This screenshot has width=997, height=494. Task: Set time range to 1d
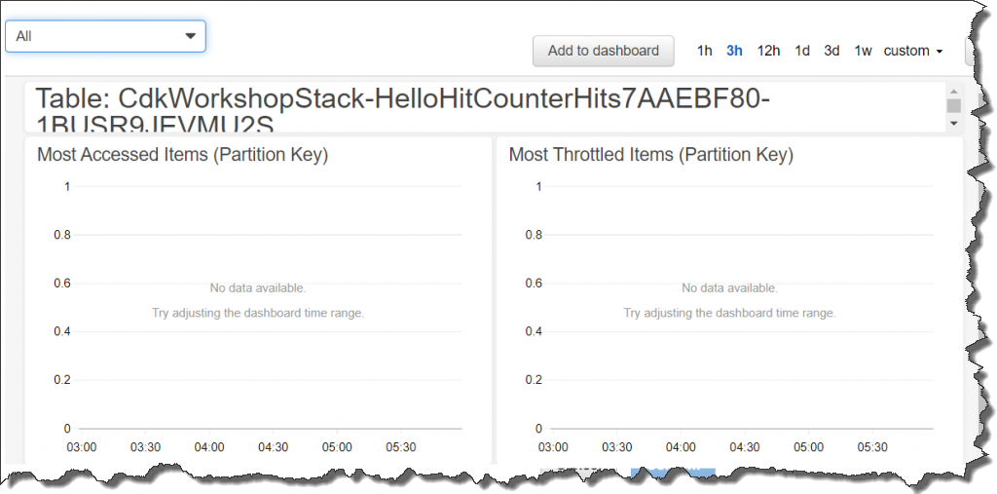pos(802,51)
